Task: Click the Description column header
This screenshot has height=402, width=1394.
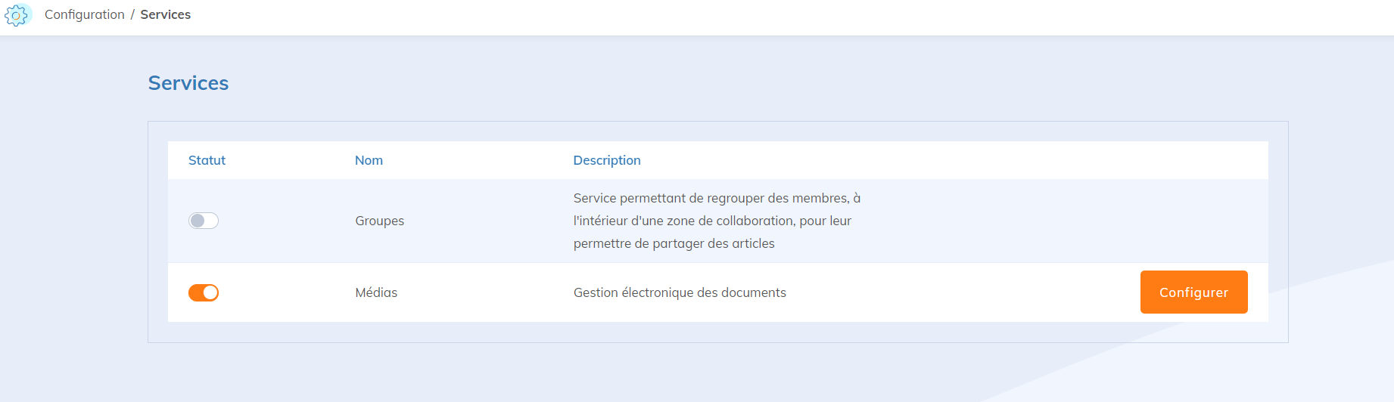Action: pos(607,160)
